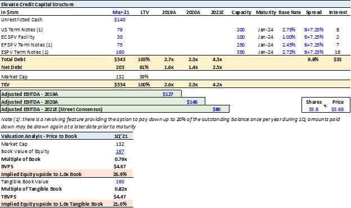
Task: Click Jan-24 maturity in EC SPV Facility row
Action: 265,37
